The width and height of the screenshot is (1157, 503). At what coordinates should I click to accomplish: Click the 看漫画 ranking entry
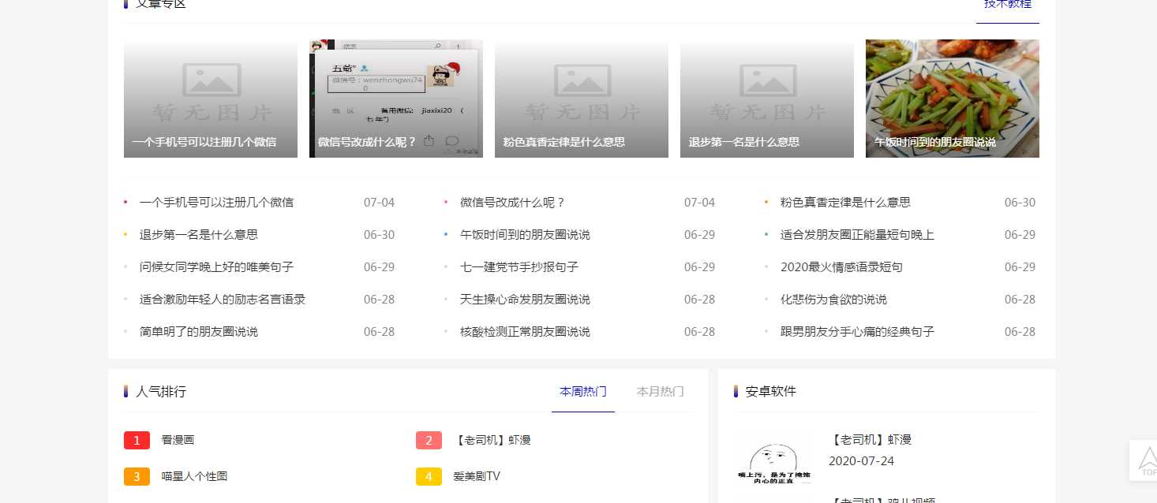pos(177,440)
